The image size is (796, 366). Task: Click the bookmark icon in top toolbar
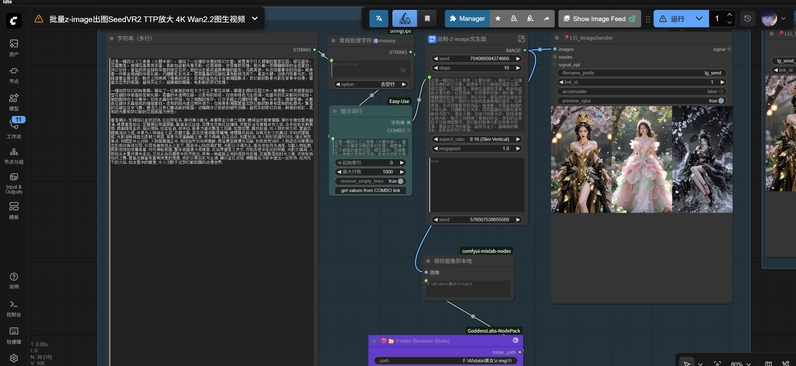[427, 19]
